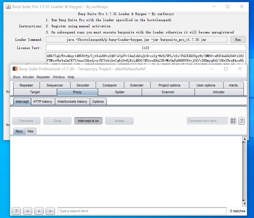Switch to the Scanner tab
Image resolution: width=254 pixels, height=218 pixels.
tap(168, 92)
